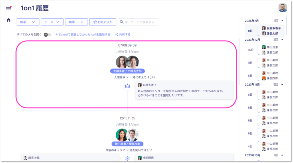Click 安藤多香子's large avatar photo
Screen dimensions: 293x163
click(x=122, y=62)
